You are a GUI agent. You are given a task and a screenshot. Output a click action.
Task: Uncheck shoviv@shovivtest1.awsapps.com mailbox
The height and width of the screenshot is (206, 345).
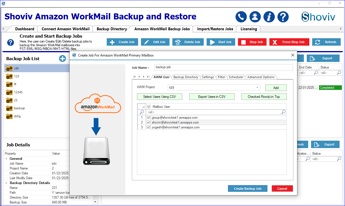[149, 122]
